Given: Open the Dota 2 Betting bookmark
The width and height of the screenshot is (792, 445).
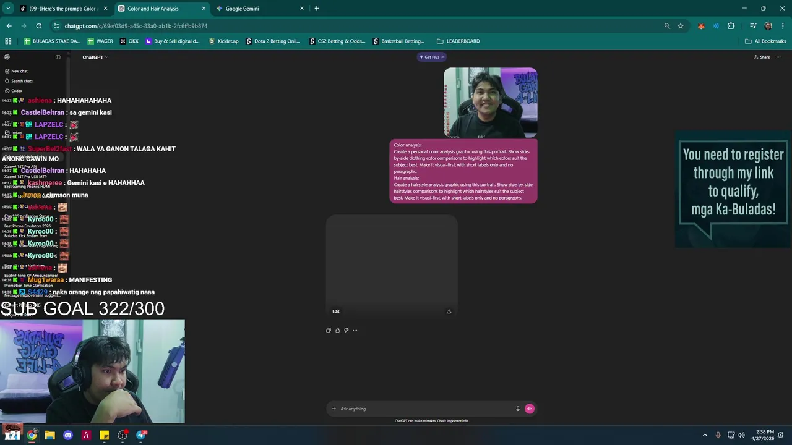Looking at the screenshot, I should pos(273,41).
